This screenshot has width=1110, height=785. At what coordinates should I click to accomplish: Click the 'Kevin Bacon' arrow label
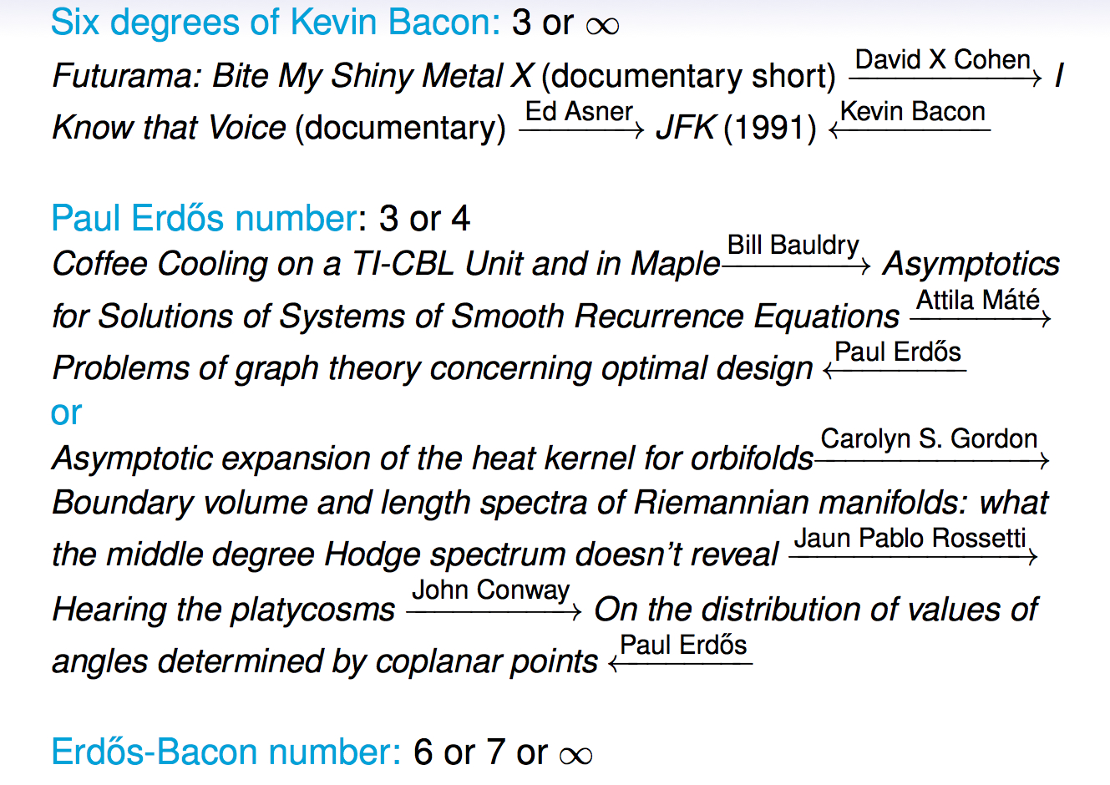coord(913,112)
